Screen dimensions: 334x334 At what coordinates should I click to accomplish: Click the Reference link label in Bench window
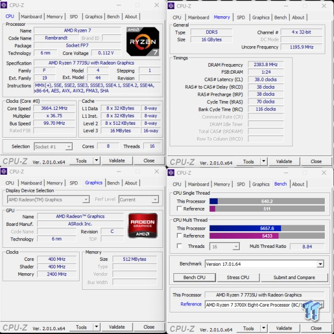(191, 304)
